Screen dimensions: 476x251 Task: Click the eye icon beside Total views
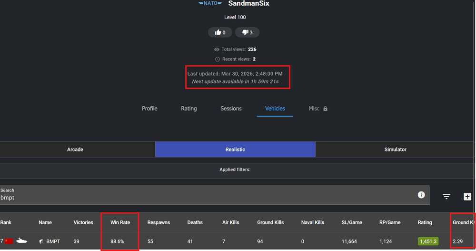(x=217, y=50)
